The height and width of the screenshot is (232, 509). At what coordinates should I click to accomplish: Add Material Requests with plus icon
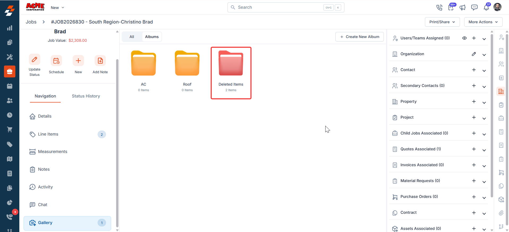coord(474,181)
